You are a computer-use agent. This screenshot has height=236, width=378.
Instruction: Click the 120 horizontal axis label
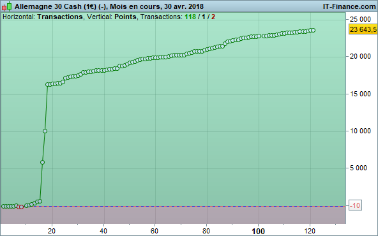(x=310, y=231)
